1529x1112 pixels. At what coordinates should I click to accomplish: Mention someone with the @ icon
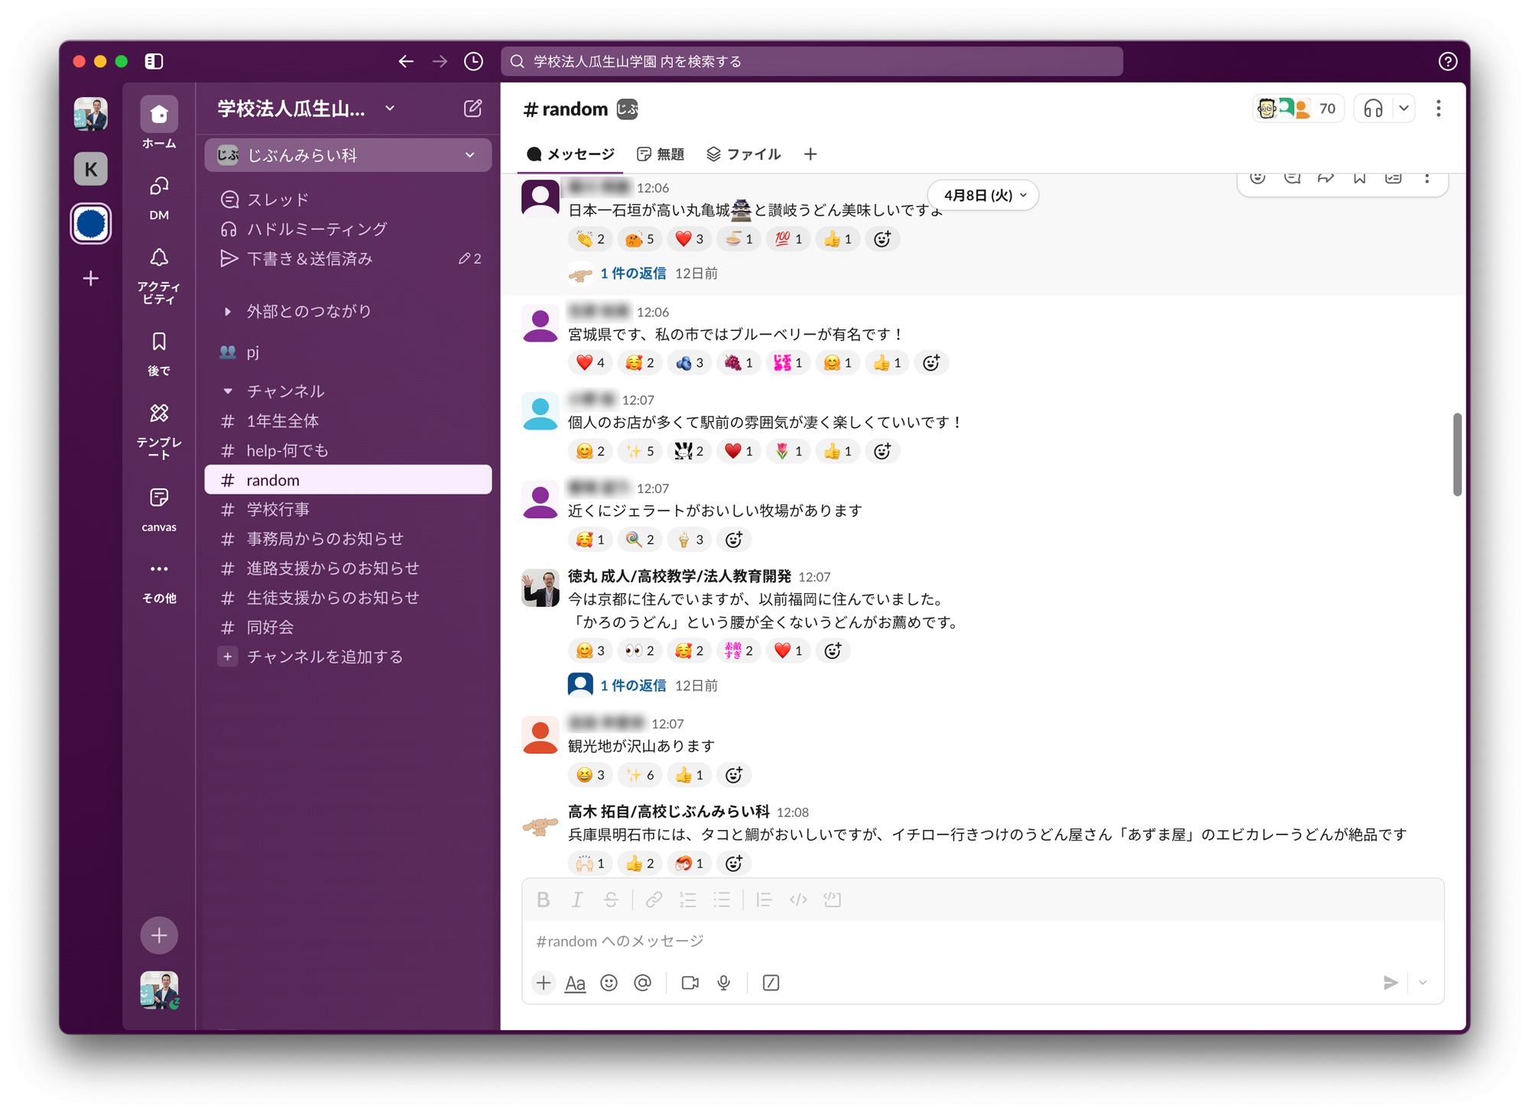(x=642, y=983)
